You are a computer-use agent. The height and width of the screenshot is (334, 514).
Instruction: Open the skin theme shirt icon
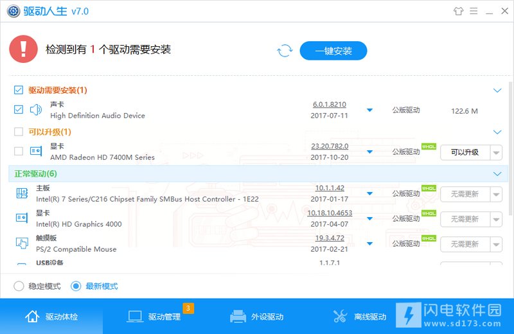[458, 11]
